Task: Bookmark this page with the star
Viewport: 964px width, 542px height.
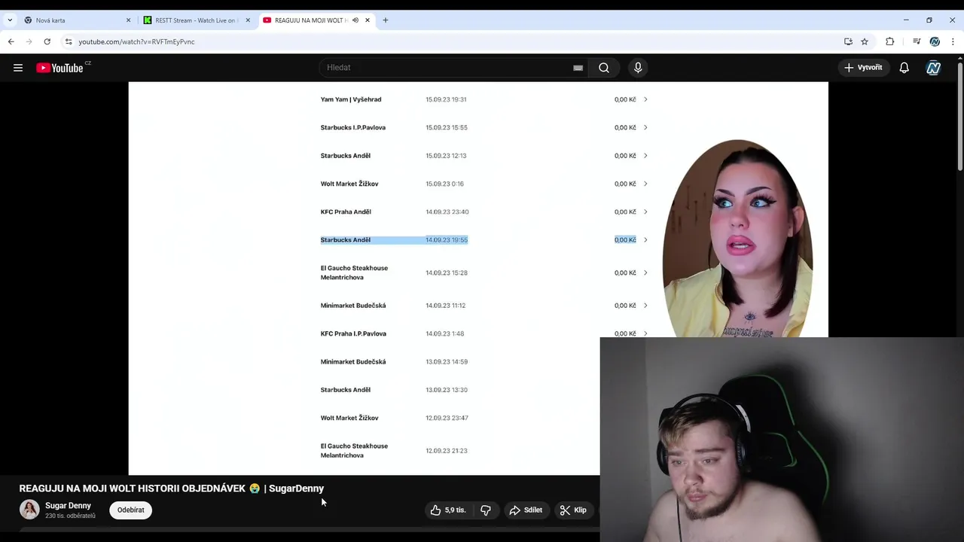Action: pyautogui.click(x=865, y=41)
